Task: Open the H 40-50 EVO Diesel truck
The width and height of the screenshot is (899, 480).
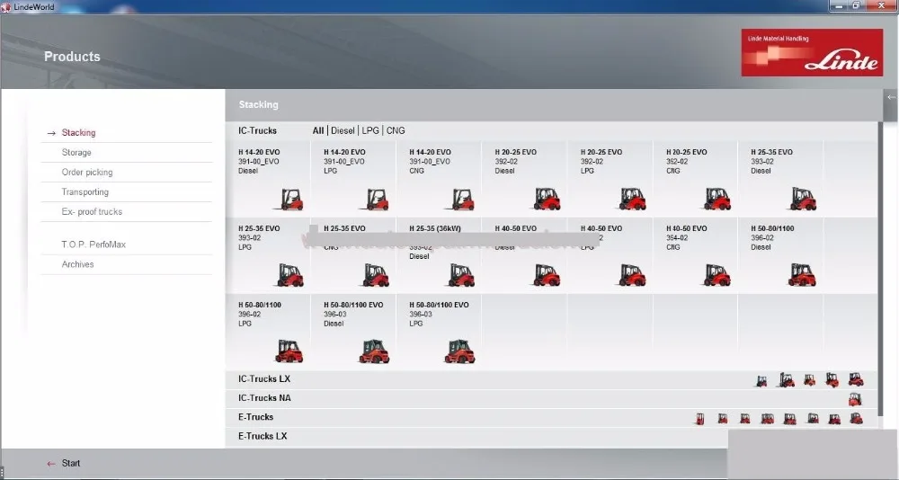Action: tap(524, 256)
